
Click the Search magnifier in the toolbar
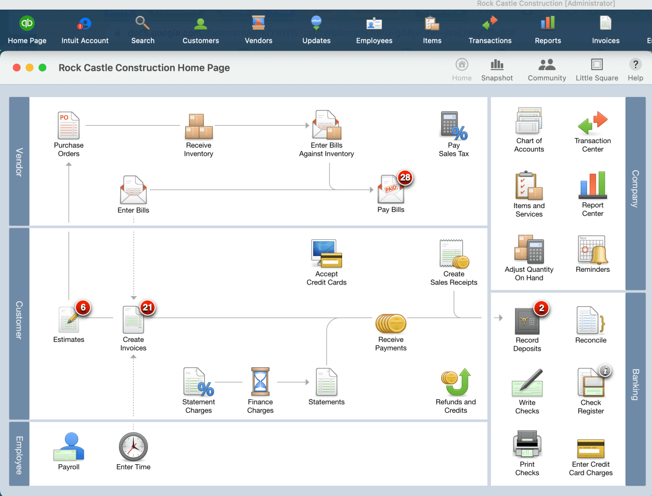pyautogui.click(x=143, y=29)
